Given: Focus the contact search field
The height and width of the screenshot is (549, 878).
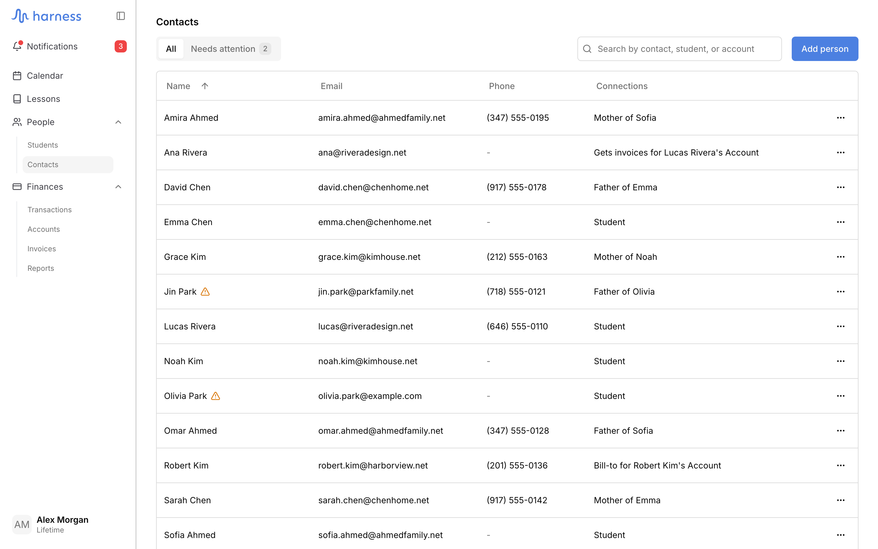Looking at the screenshot, I should click(679, 49).
